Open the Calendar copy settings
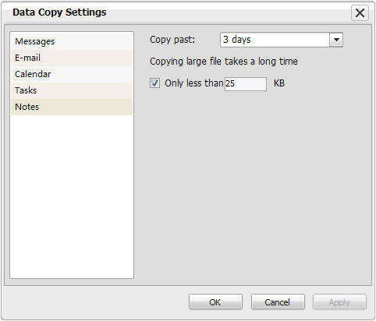The width and height of the screenshot is (376, 321). [72, 74]
